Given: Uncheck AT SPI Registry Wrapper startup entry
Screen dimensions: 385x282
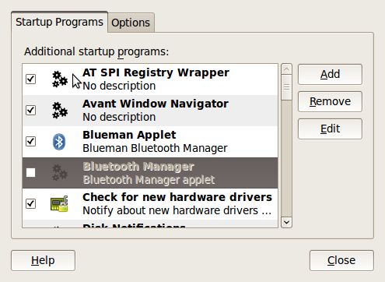Looking at the screenshot, I should point(30,79).
